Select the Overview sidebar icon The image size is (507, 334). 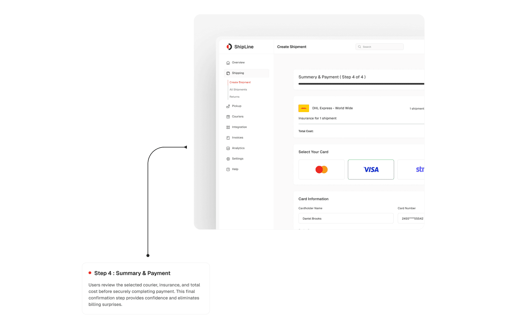(x=228, y=62)
